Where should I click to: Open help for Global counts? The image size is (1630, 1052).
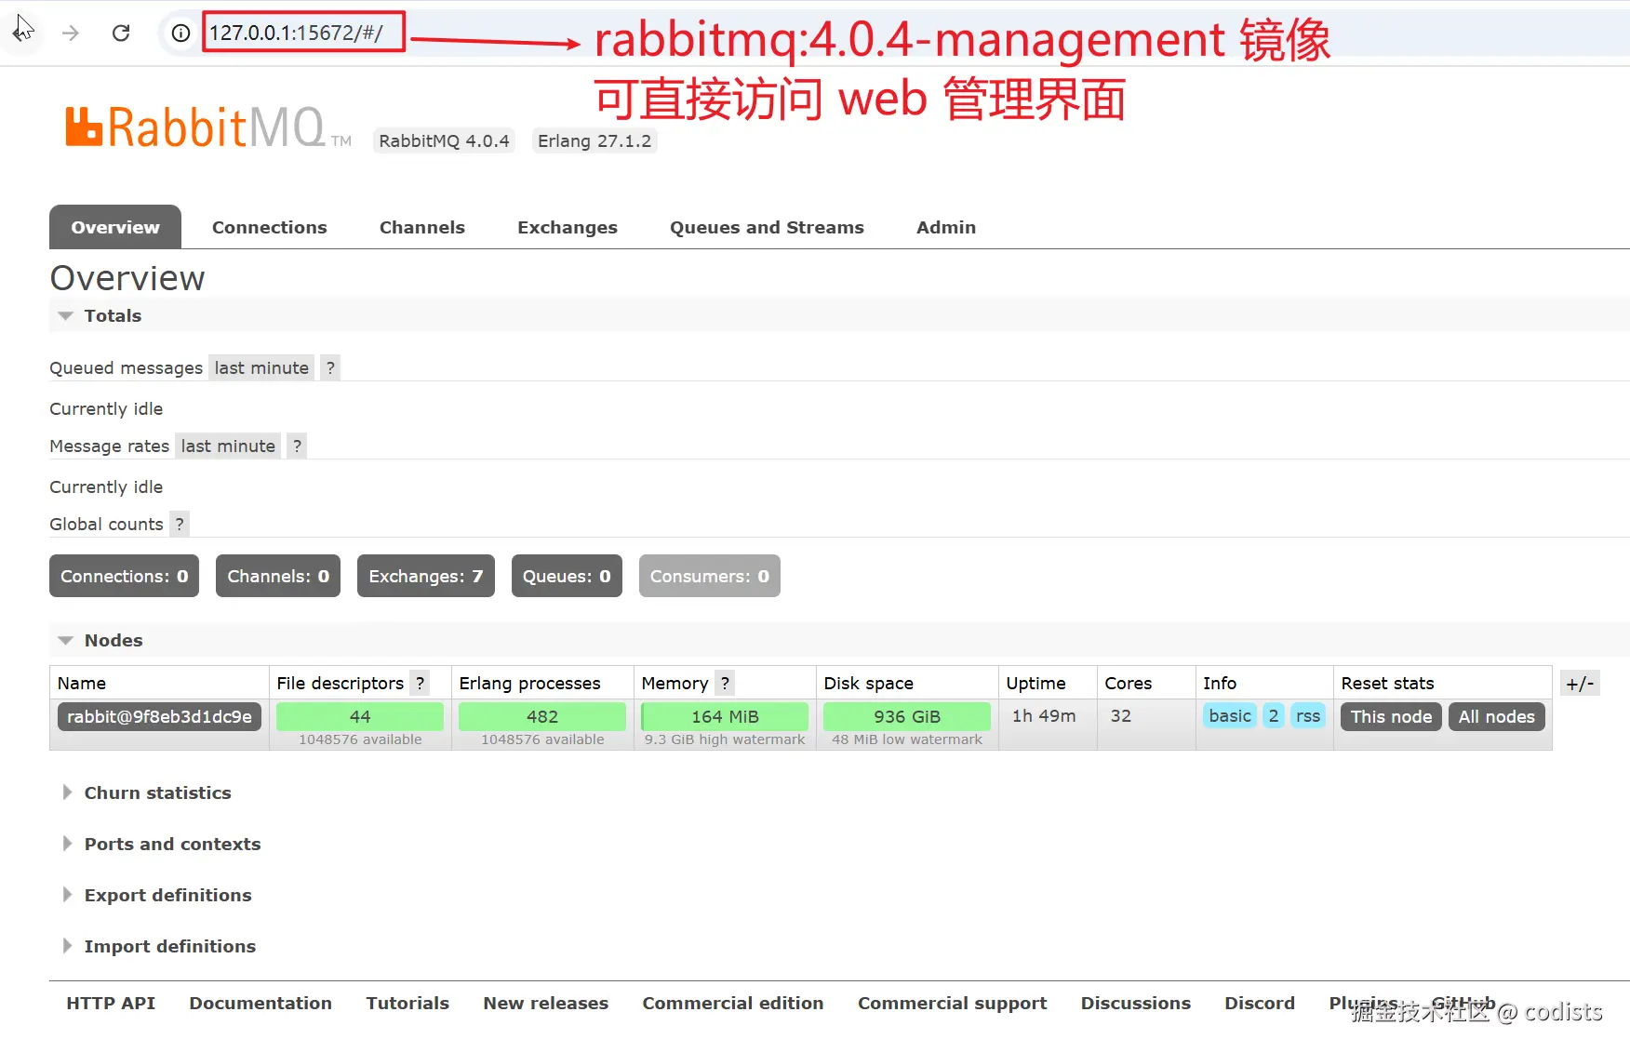click(x=180, y=524)
